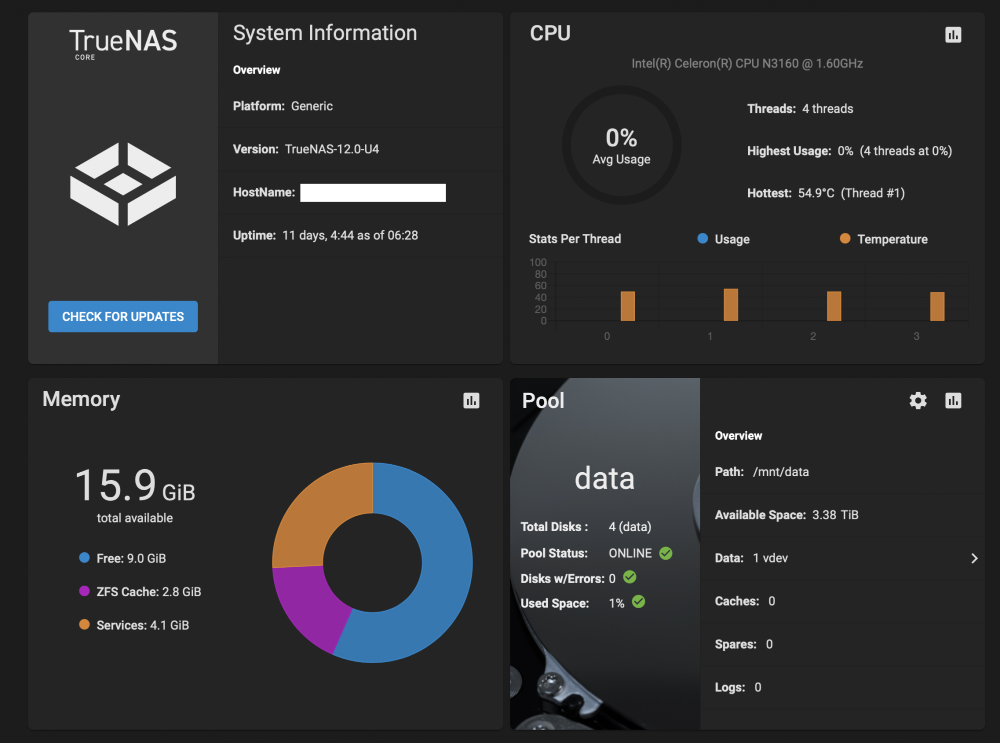Toggle the Usage legend dot
1000x743 pixels.
pyautogui.click(x=702, y=239)
